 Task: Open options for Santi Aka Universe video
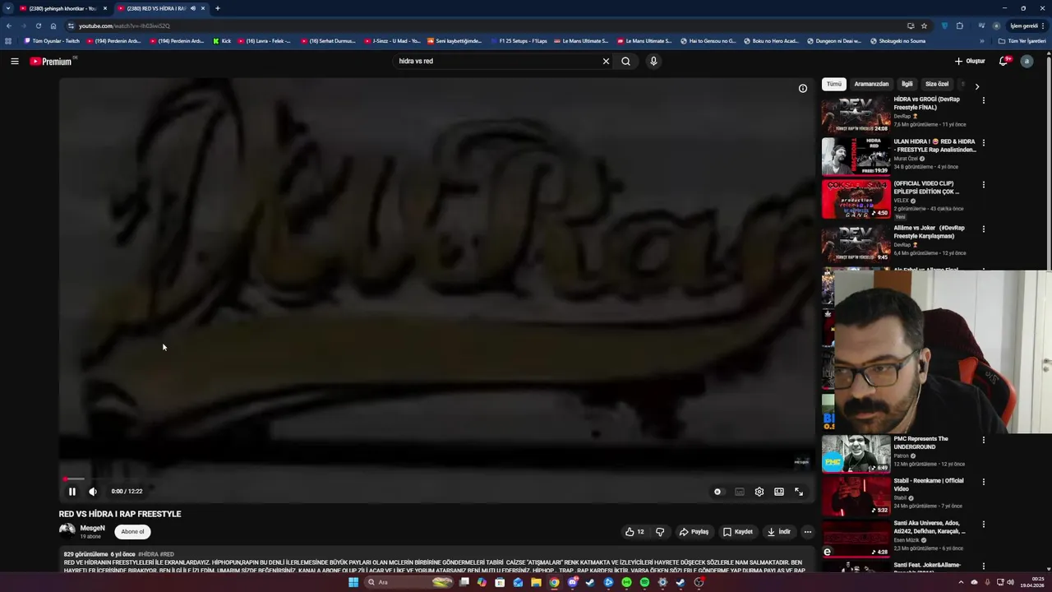(983, 525)
